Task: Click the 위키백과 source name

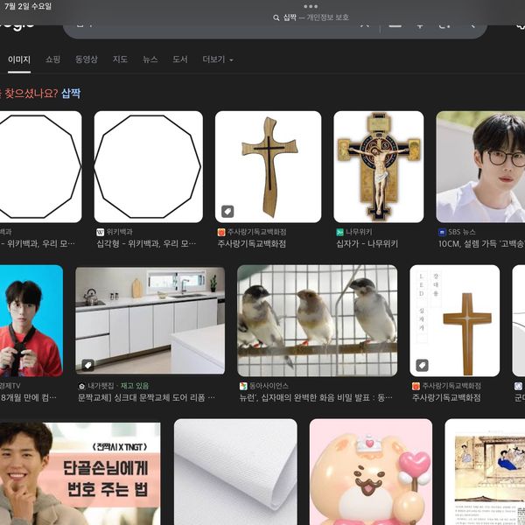Action: tap(120, 232)
